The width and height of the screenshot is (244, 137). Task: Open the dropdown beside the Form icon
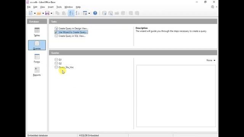pos(89,13)
